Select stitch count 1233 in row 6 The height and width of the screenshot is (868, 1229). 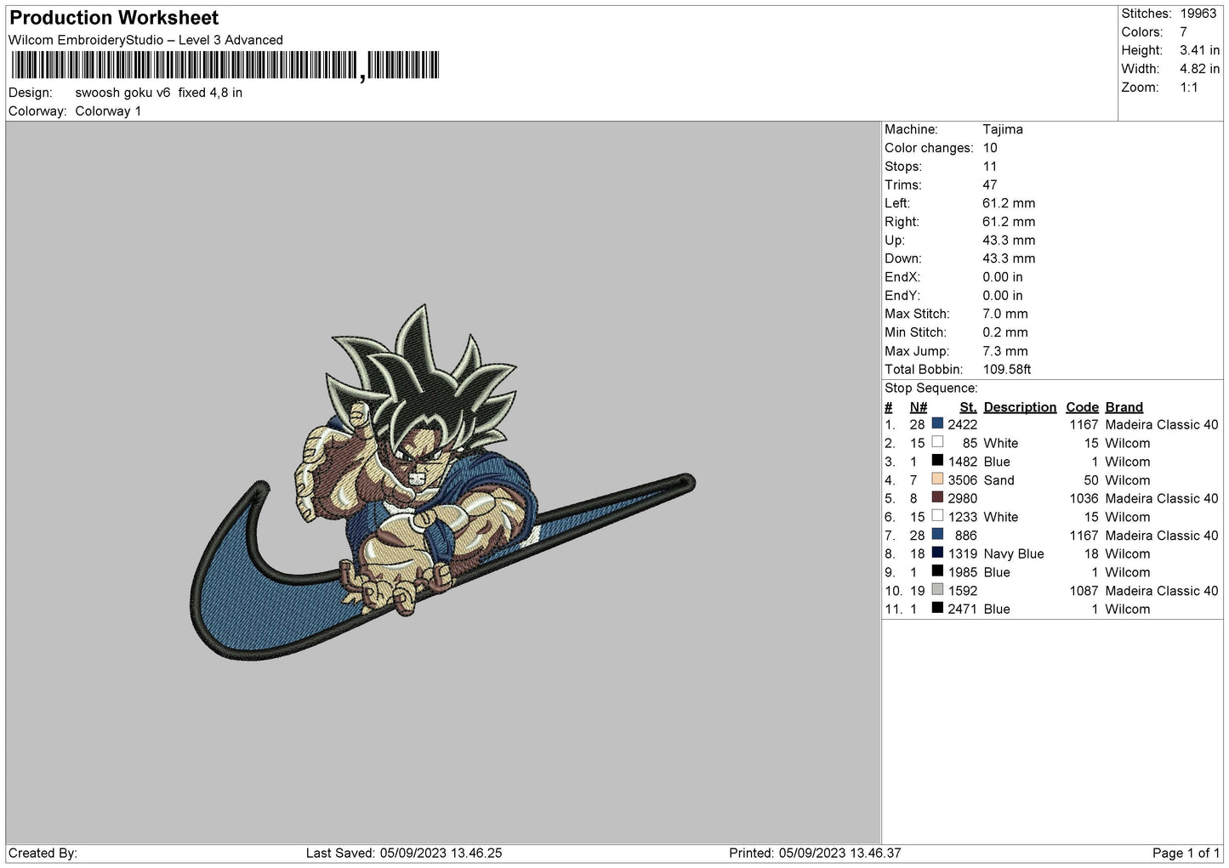coord(963,517)
